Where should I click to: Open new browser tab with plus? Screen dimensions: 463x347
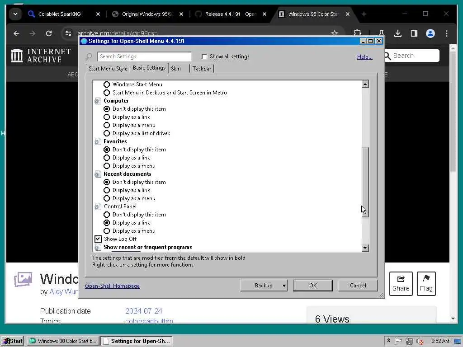click(364, 14)
